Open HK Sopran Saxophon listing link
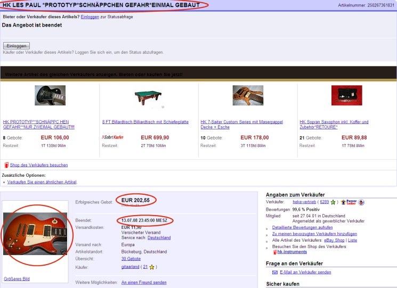Screen dimensions: 397x288 pos(334,125)
